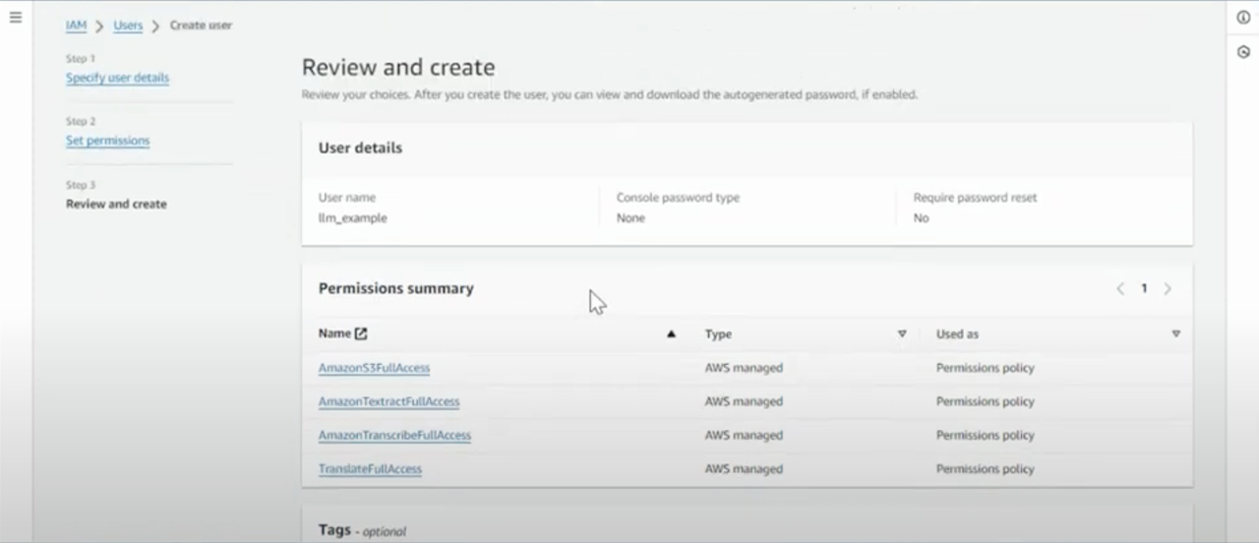Click the Require password reset value No
Viewport: 1259px width, 543px height.
point(921,218)
